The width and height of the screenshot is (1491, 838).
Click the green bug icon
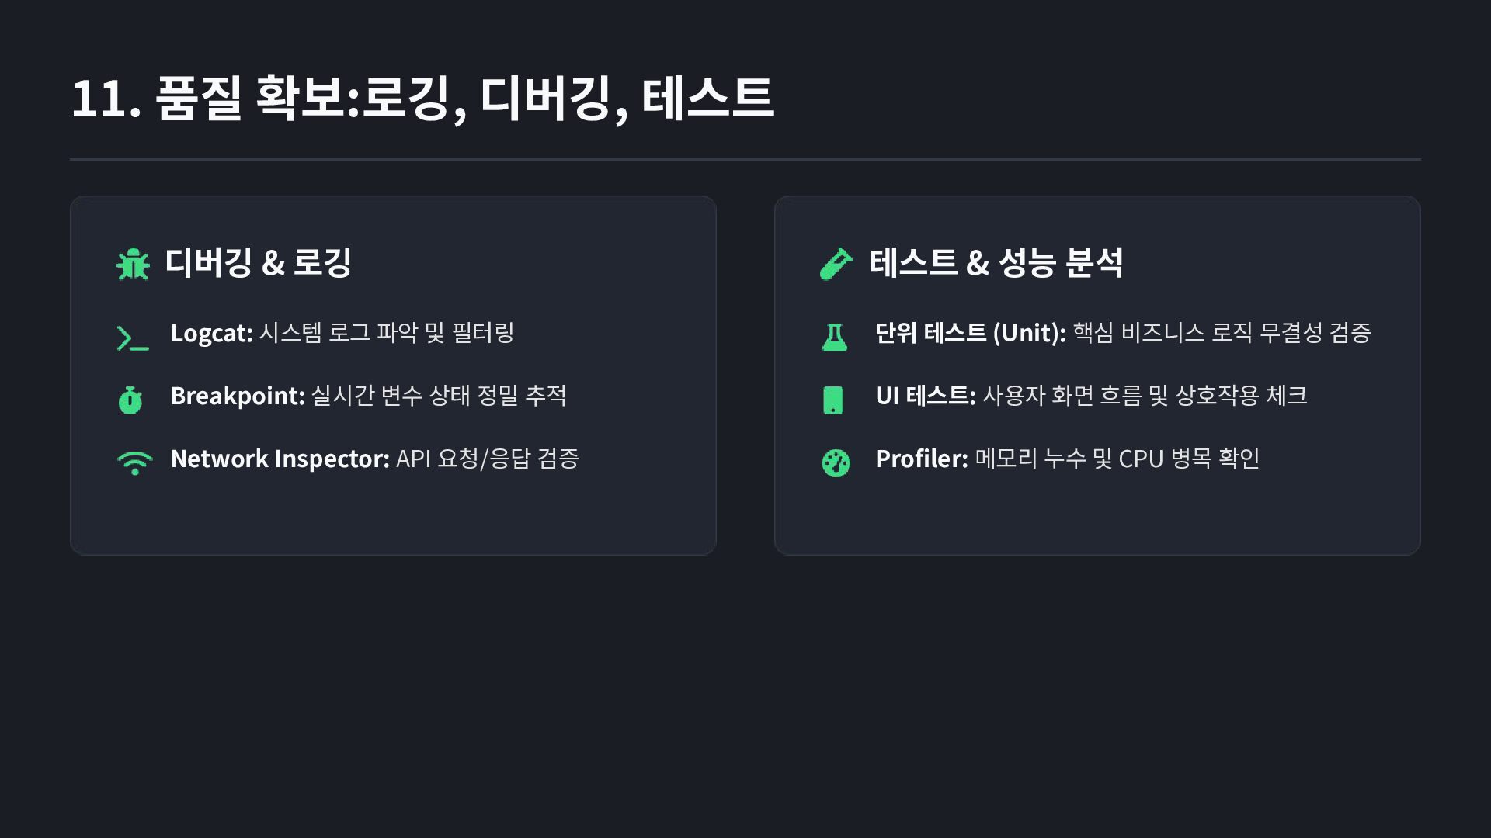click(x=133, y=264)
